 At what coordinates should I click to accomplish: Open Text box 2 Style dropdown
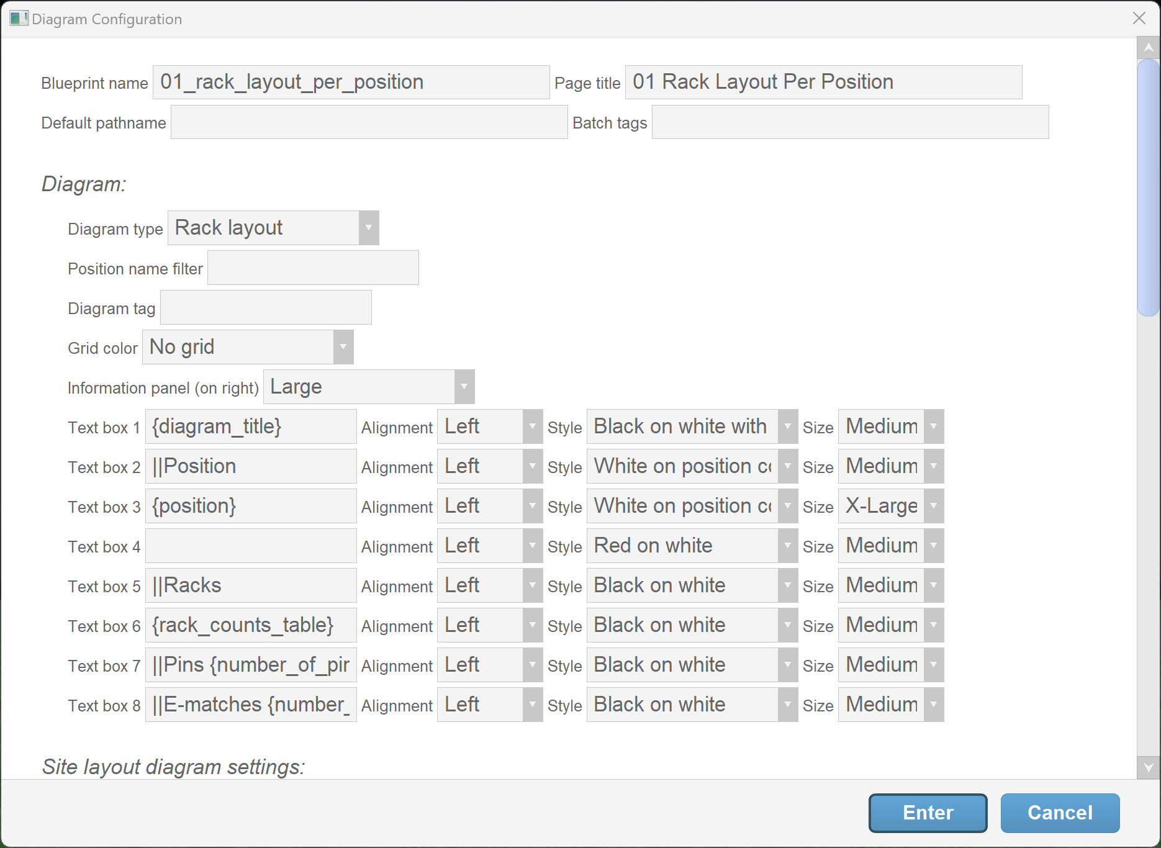coord(787,466)
